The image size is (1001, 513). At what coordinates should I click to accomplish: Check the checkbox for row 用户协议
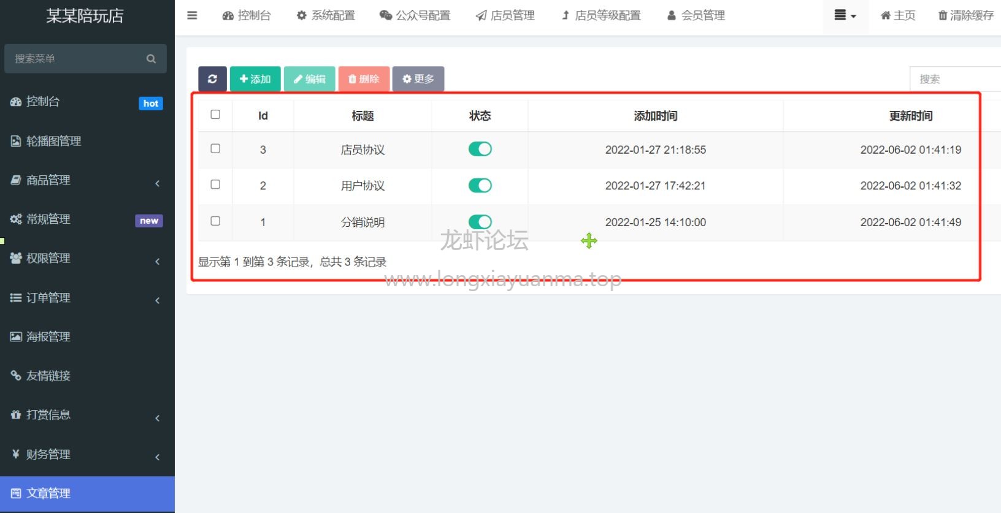pyautogui.click(x=215, y=184)
